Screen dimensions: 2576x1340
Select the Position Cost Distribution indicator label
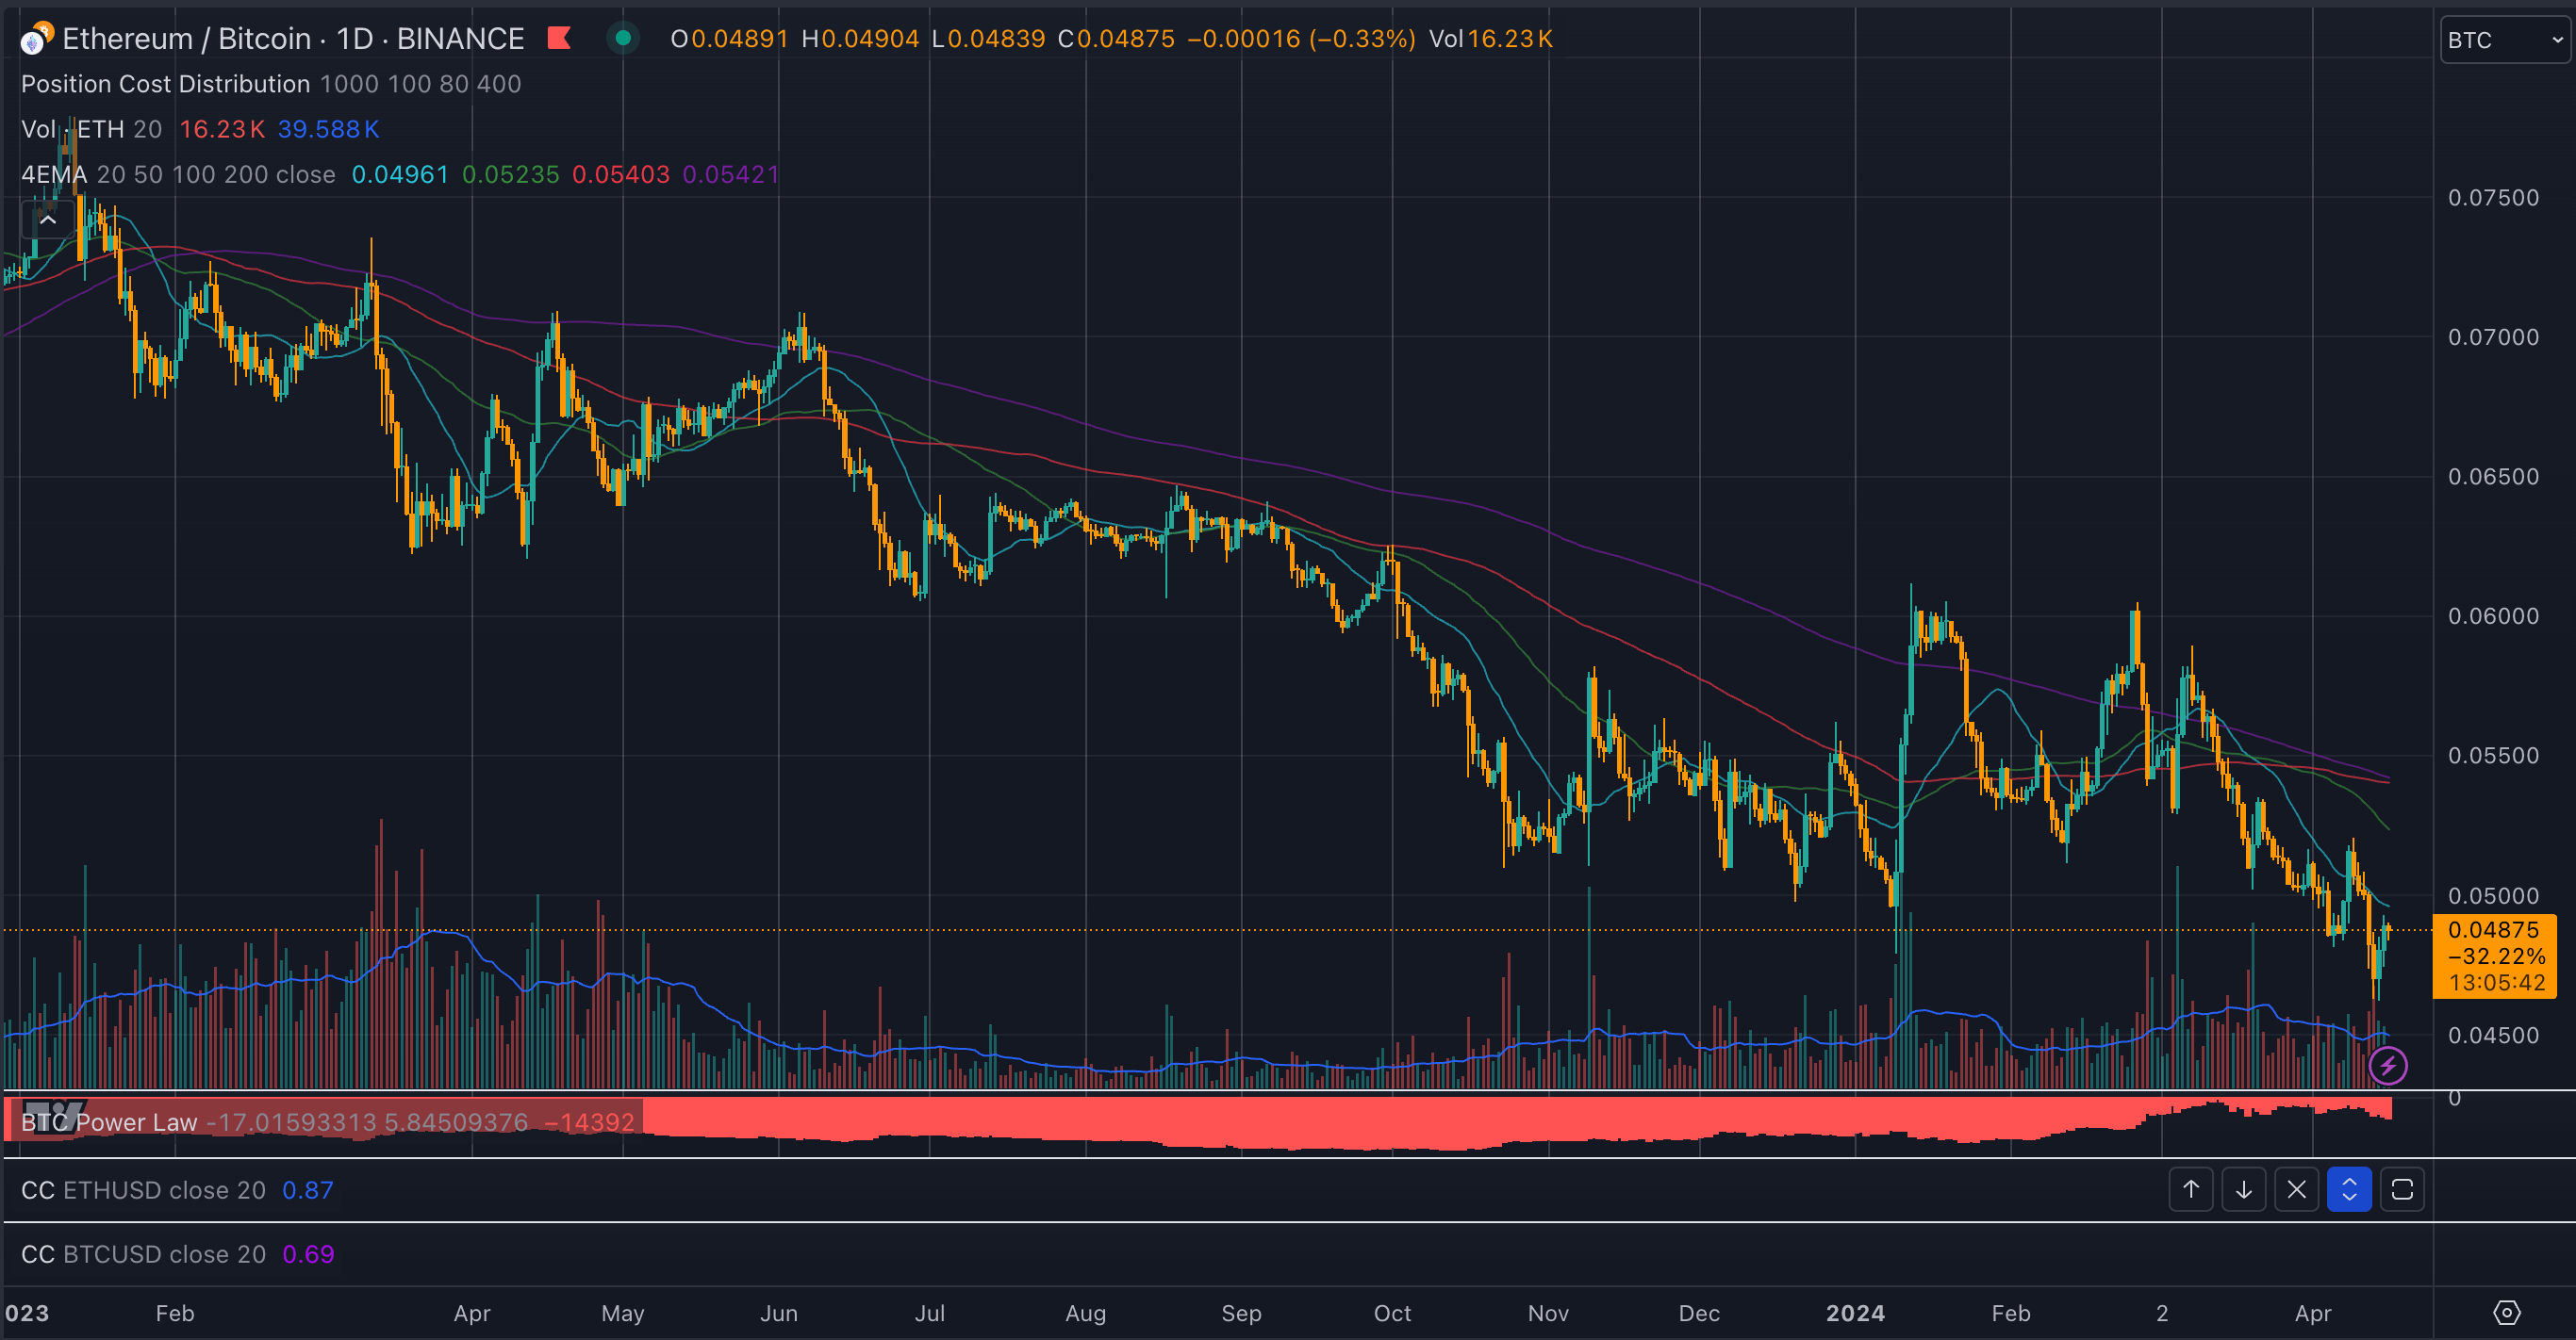[166, 84]
